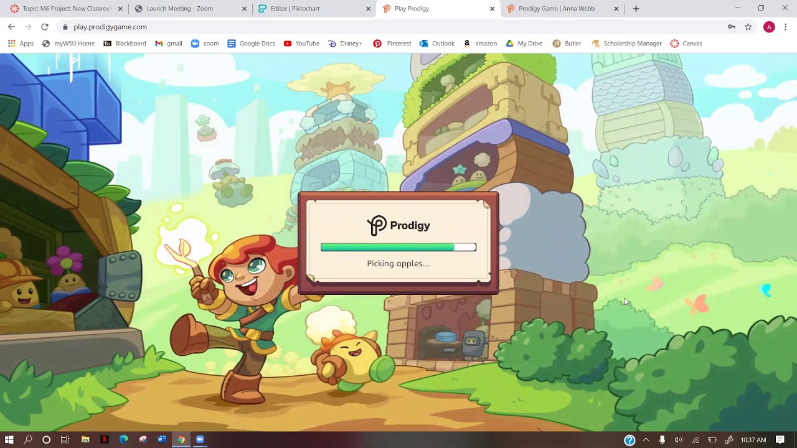This screenshot has height=448, width=797.
Task: Open the Canvas bookmark
Action: tap(686, 44)
